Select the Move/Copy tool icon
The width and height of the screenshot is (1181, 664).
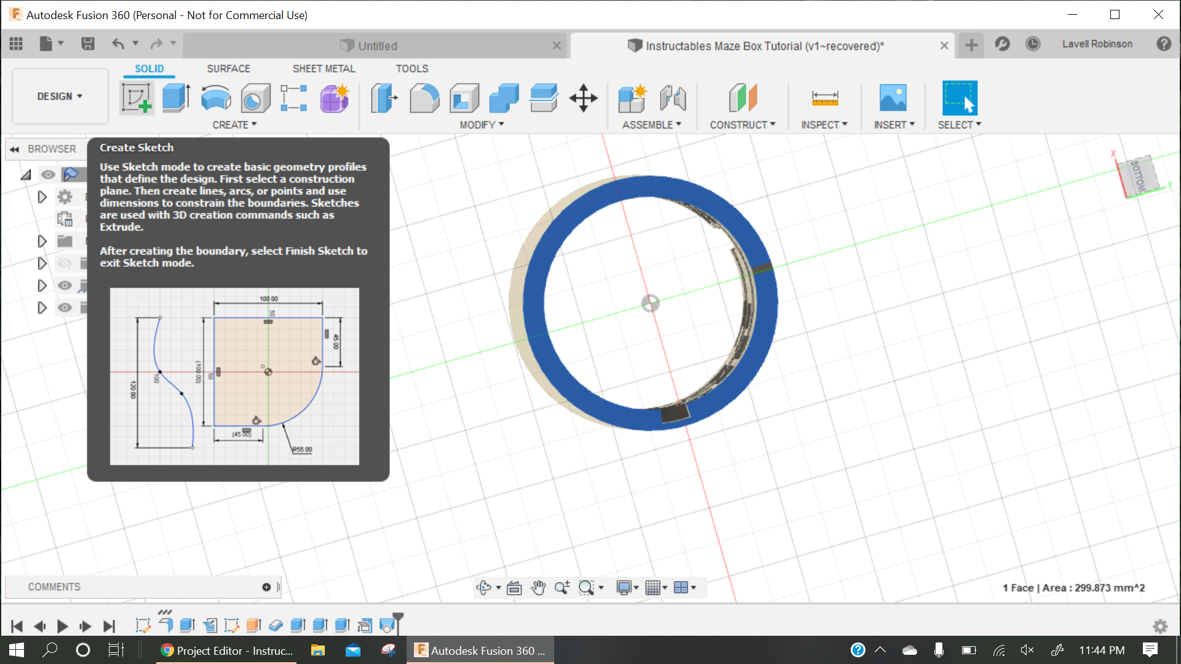583,98
